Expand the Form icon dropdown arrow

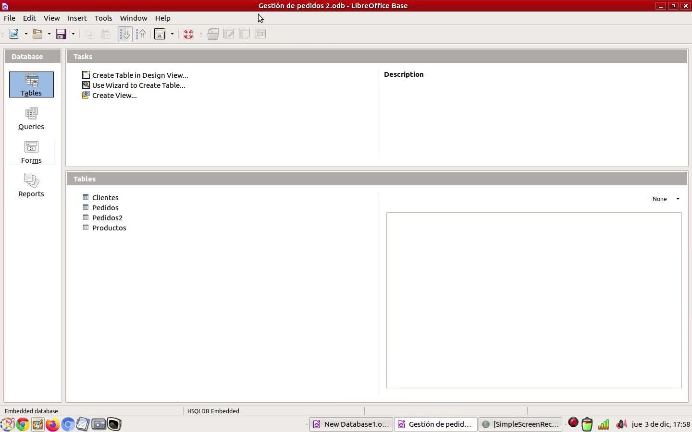point(172,34)
